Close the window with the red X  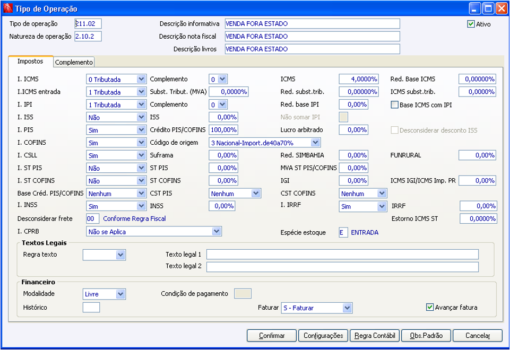point(500,8)
